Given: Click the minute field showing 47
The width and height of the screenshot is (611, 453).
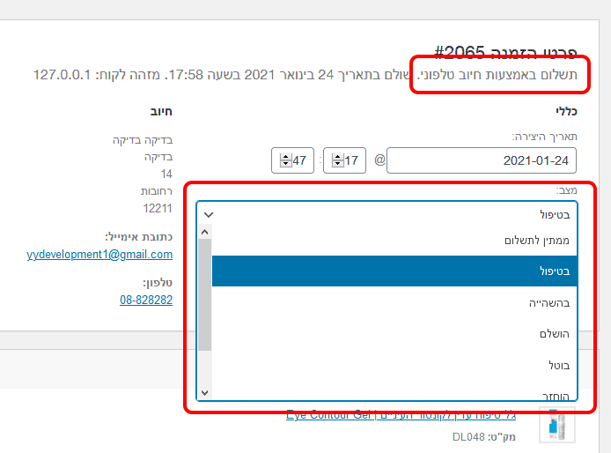Looking at the screenshot, I should [292, 160].
